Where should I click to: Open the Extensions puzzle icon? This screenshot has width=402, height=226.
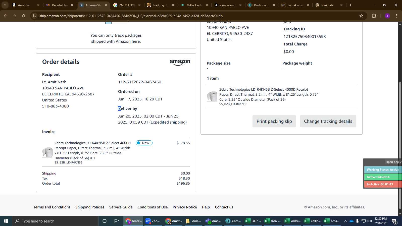(374, 16)
